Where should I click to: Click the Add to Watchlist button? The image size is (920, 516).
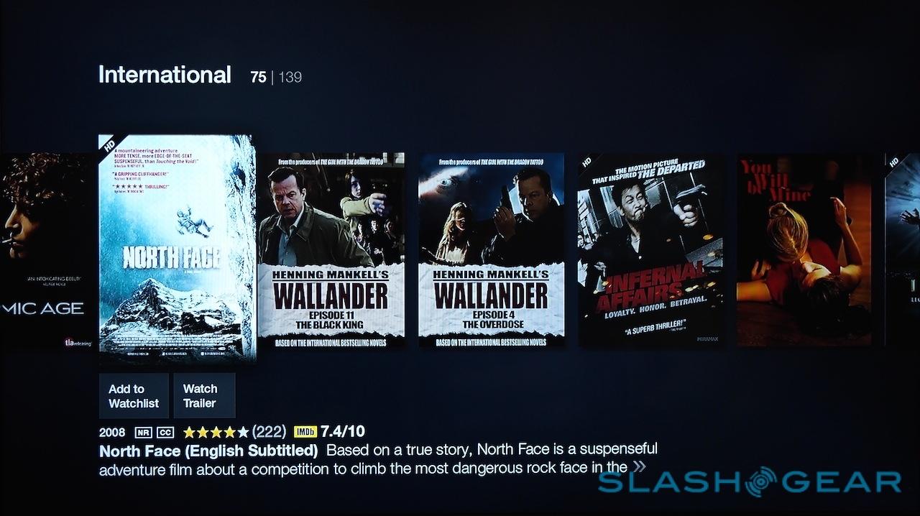[134, 396]
